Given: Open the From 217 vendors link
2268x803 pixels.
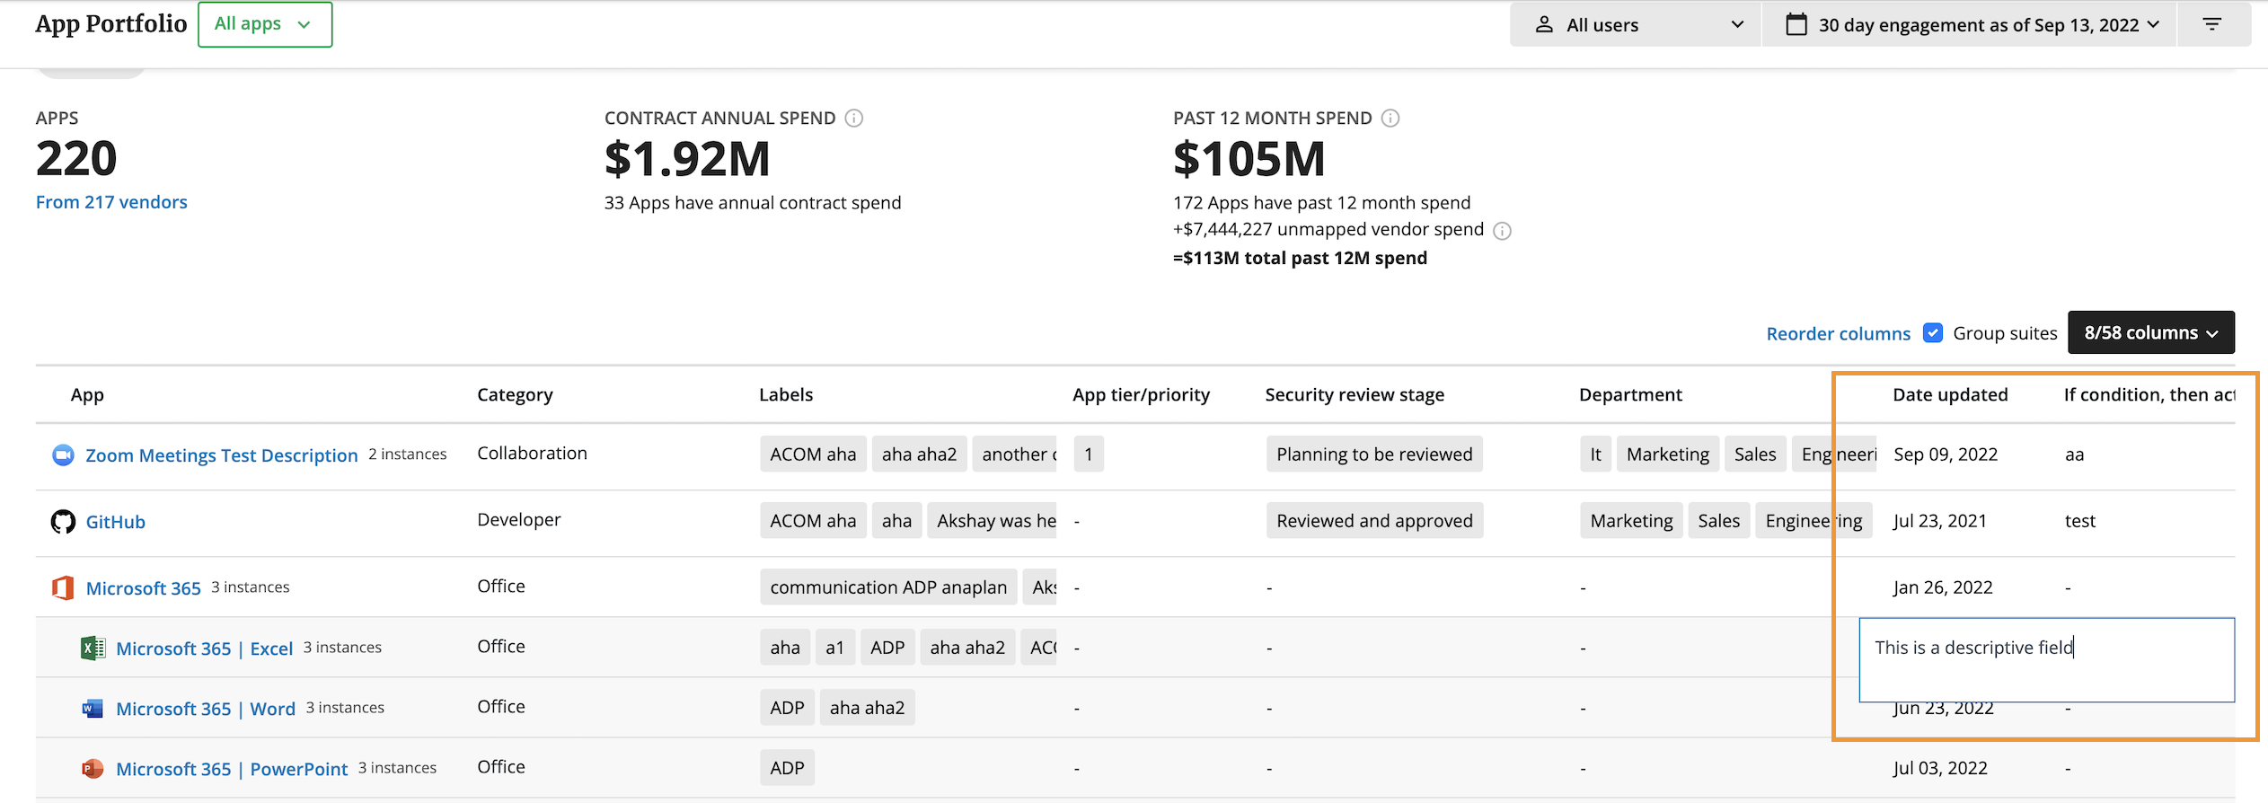Looking at the screenshot, I should pyautogui.click(x=111, y=202).
